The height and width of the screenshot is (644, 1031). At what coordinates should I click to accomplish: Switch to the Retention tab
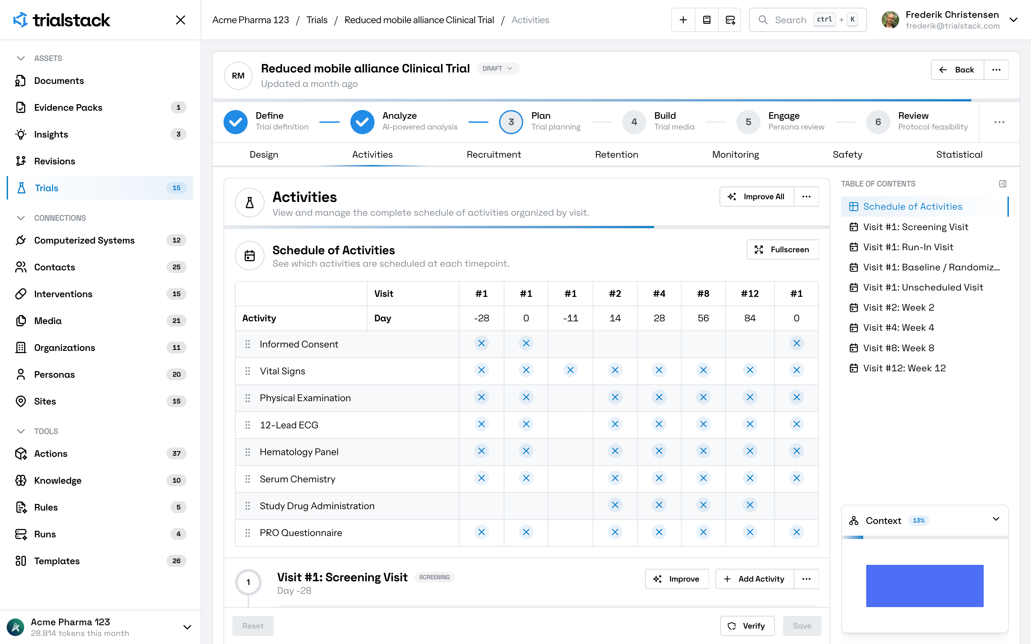point(617,155)
